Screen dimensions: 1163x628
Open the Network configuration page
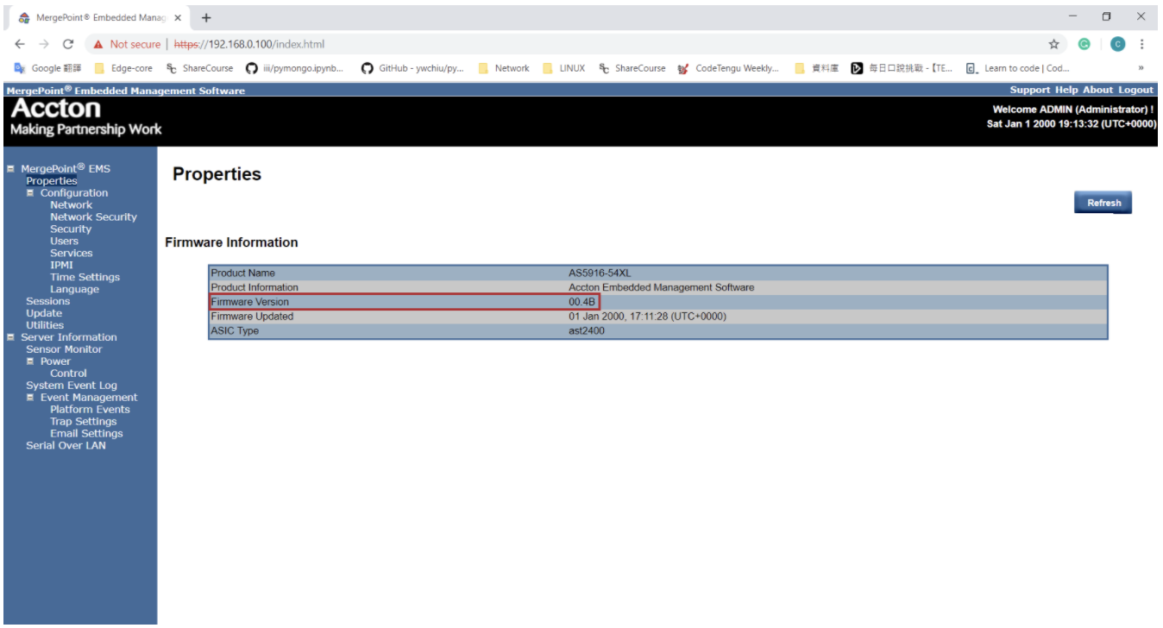click(71, 205)
